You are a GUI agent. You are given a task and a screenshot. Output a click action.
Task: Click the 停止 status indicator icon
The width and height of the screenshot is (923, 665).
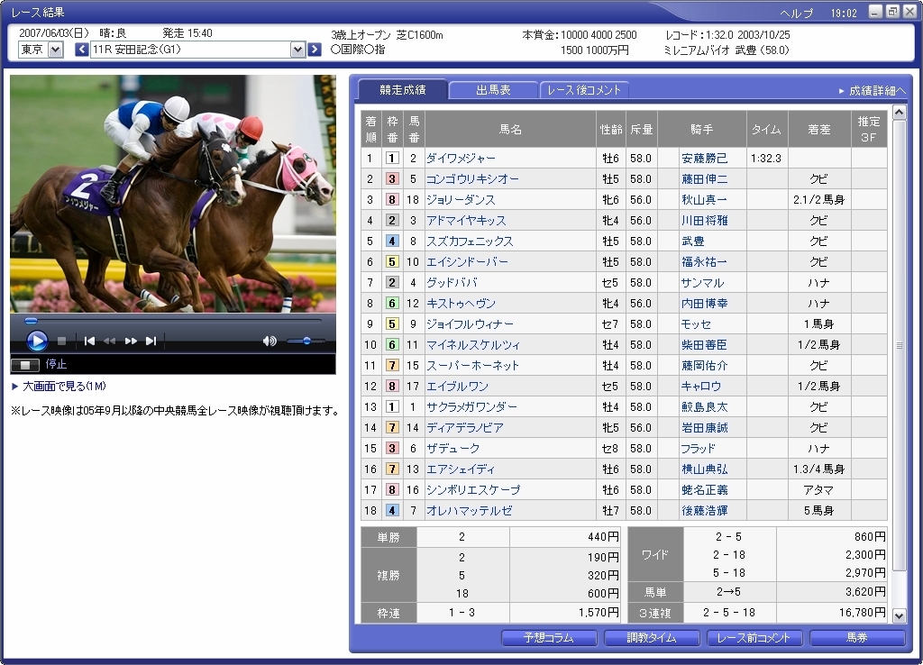tap(24, 365)
